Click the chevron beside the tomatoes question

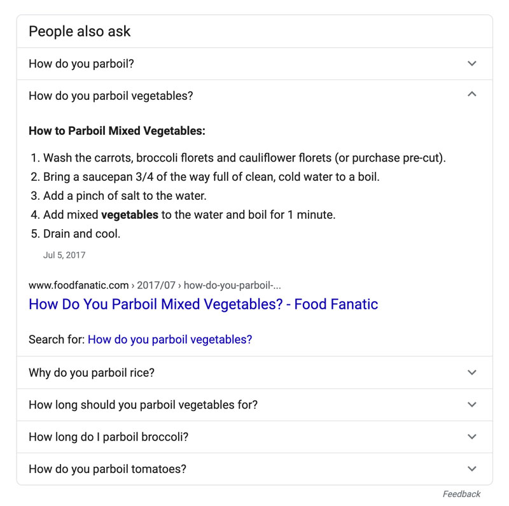tap(471, 469)
